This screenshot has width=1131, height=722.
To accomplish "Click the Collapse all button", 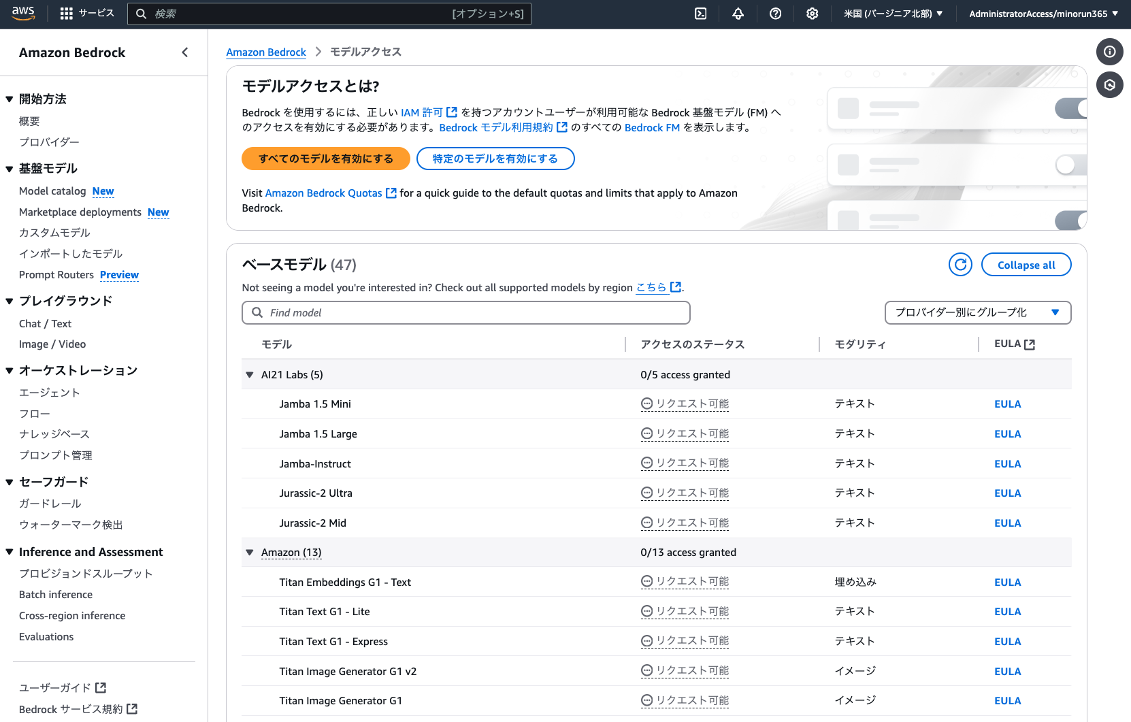I will (x=1026, y=265).
